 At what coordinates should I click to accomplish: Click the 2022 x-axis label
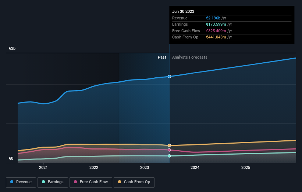click(x=94, y=168)
